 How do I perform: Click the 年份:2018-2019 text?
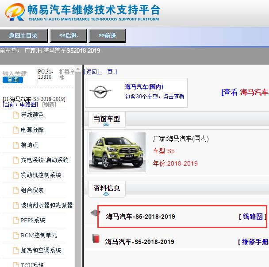(175, 163)
